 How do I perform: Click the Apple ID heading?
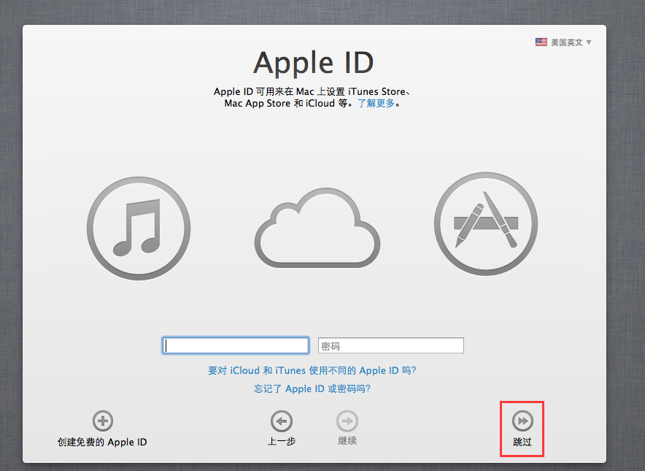tap(314, 63)
